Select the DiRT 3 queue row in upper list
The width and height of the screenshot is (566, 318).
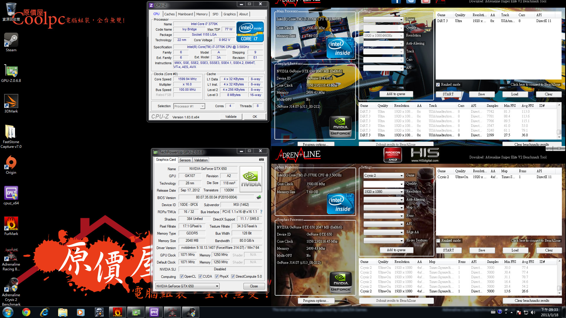point(498,21)
